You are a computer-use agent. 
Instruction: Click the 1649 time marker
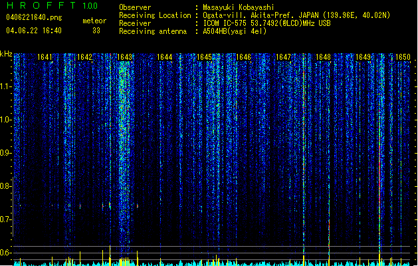coord(364,57)
